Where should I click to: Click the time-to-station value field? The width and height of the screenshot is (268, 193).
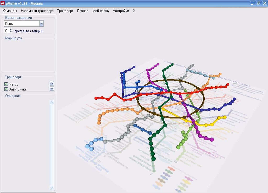[x=7, y=31]
